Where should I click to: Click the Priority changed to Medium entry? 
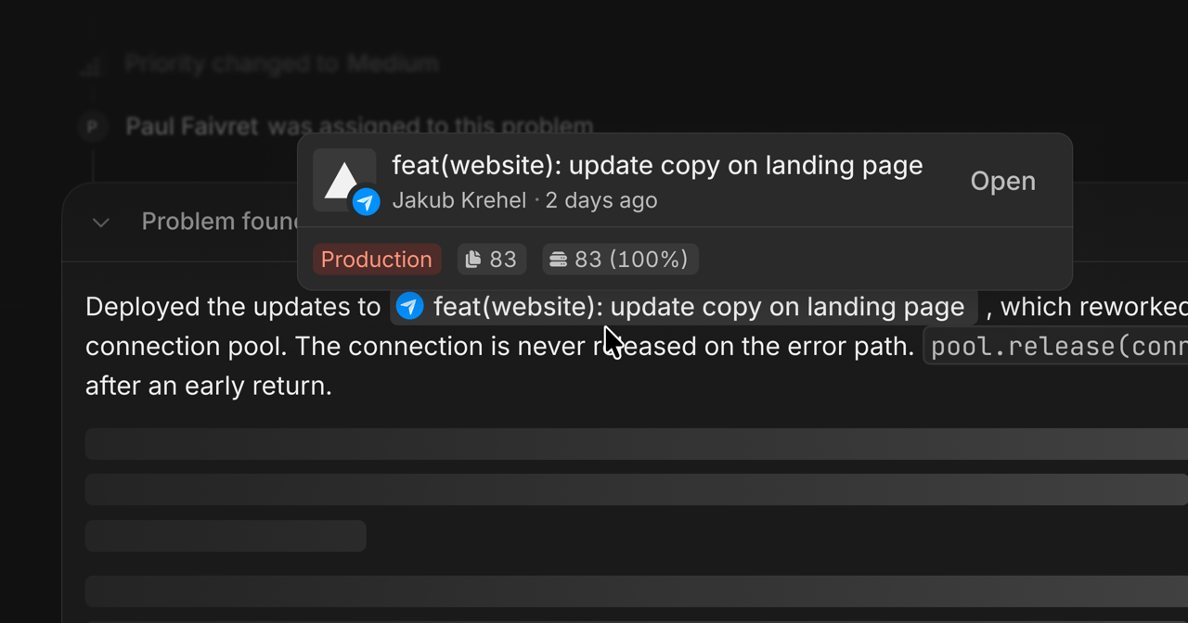(x=281, y=64)
